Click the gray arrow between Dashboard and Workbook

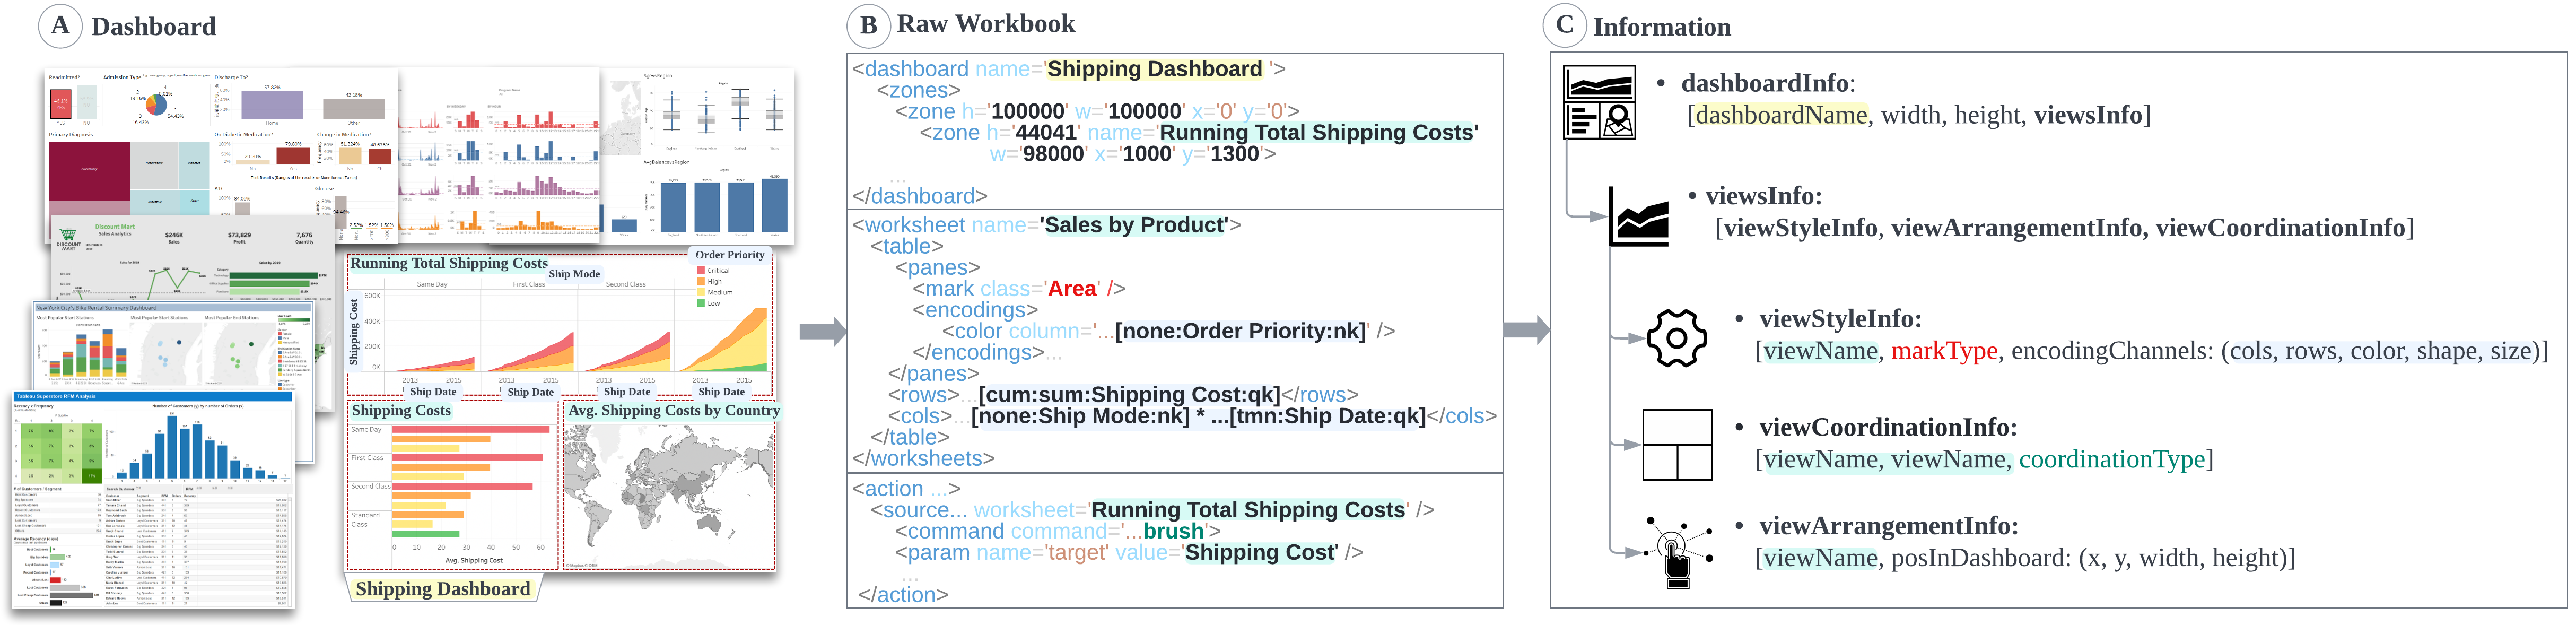click(822, 331)
